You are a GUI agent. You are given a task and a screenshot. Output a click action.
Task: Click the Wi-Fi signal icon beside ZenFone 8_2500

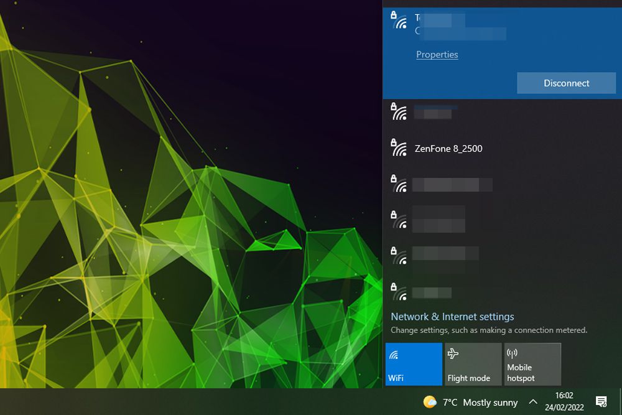(x=399, y=147)
